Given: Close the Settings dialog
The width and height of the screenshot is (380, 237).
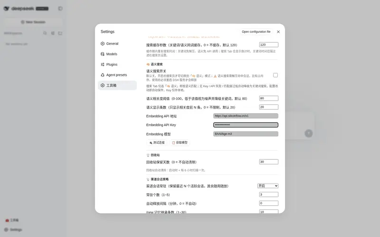Looking at the screenshot, I should click(x=278, y=32).
